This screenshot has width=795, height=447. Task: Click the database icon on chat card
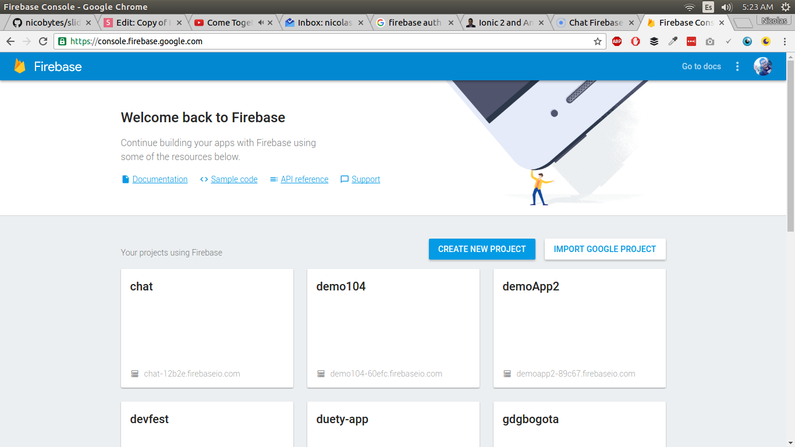pos(134,374)
